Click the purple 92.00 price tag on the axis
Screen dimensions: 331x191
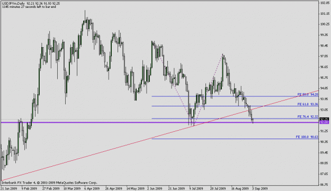pos(324,122)
